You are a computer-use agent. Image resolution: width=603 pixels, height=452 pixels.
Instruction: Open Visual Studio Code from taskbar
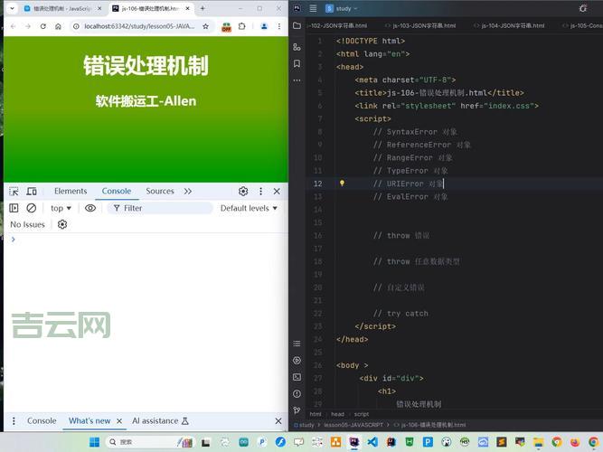click(x=372, y=442)
